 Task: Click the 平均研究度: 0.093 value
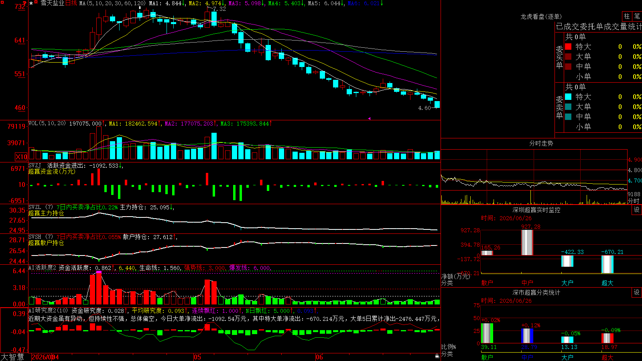pos(159,310)
